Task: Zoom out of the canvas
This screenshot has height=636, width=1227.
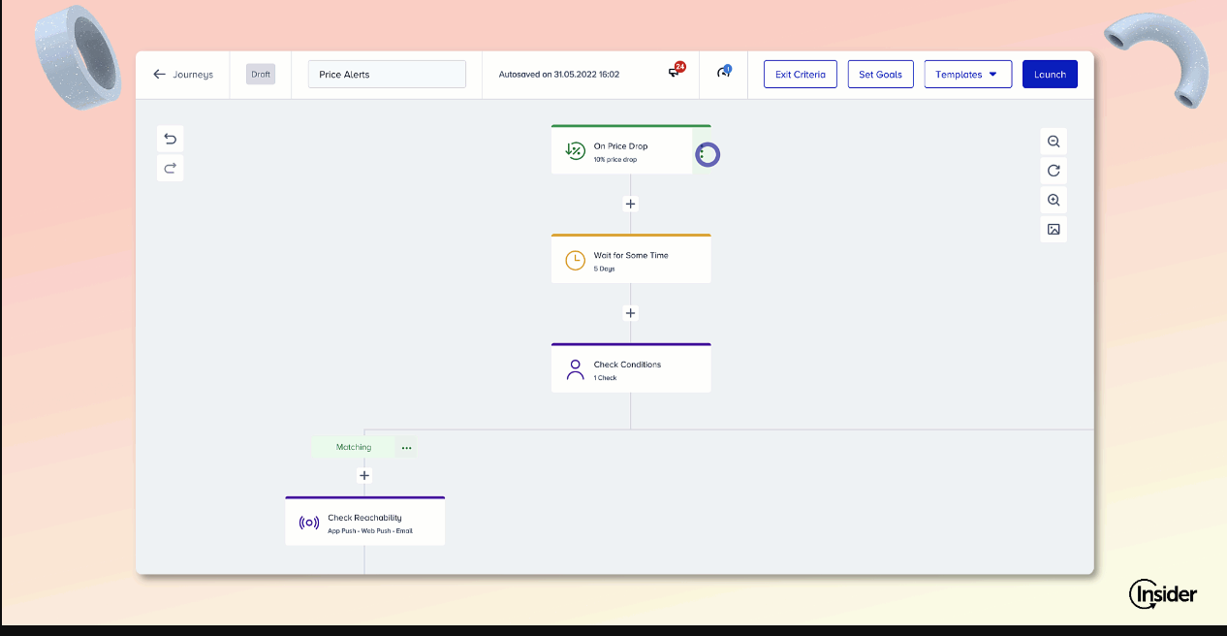Action: coord(1054,142)
